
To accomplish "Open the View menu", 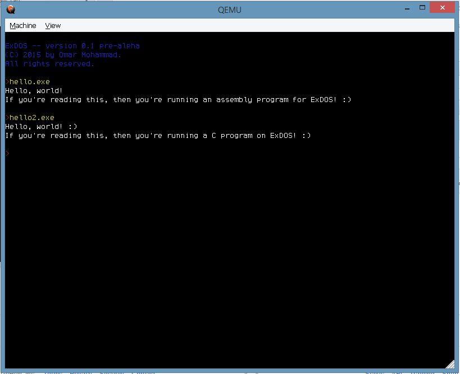I will click(x=53, y=26).
